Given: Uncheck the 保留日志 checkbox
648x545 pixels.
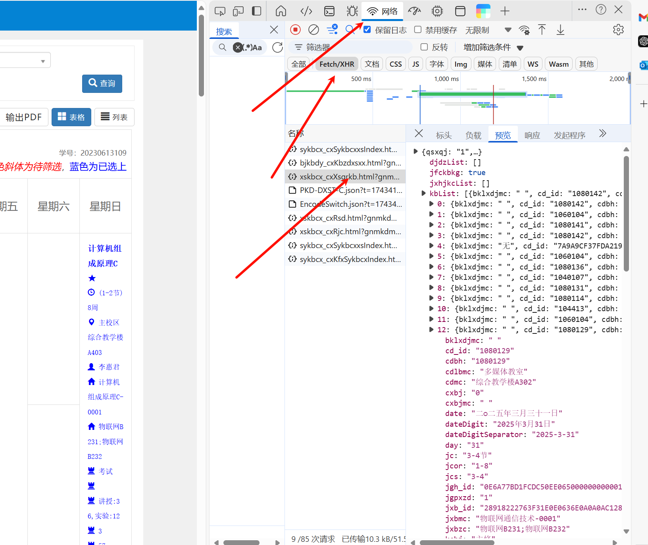Looking at the screenshot, I should point(367,30).
